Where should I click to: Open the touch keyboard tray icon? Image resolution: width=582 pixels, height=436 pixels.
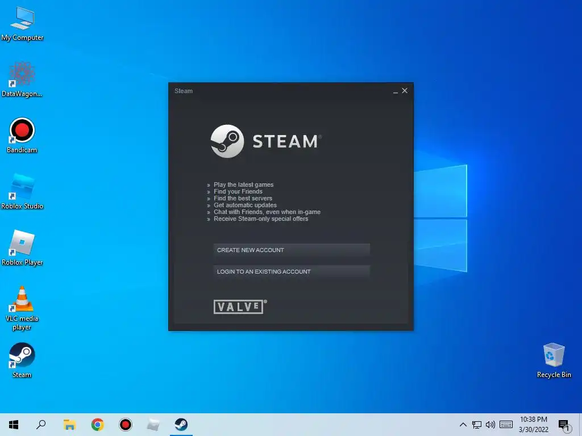coord(506,425)
